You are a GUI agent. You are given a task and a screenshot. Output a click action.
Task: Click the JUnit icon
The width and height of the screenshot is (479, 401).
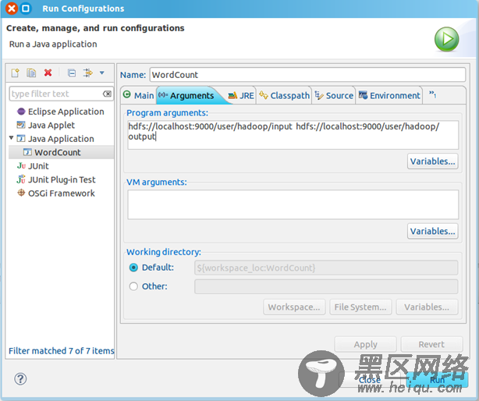[21, 166]
